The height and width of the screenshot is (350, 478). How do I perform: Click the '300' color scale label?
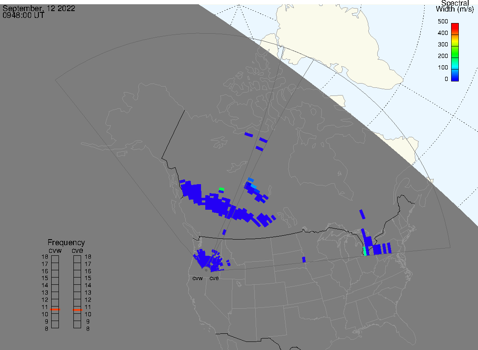coord(443,44)
